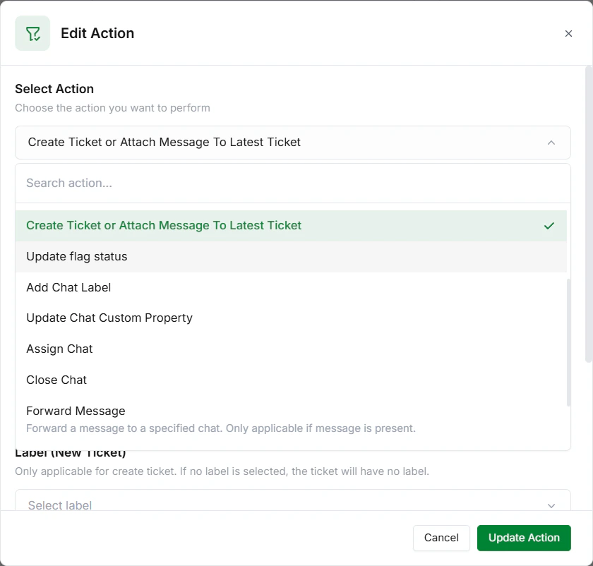
Task: Pick Add Chat Label from the list
Action: coord(68,288)
